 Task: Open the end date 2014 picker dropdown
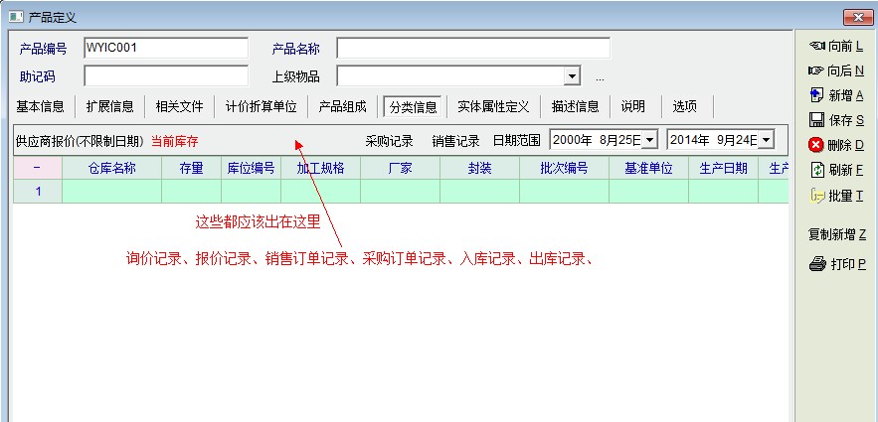(766, 141)
